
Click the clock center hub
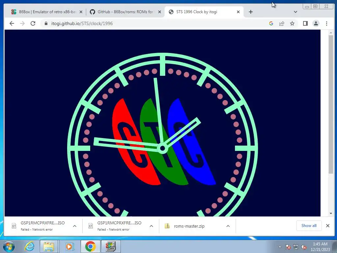tap(163, 148)
